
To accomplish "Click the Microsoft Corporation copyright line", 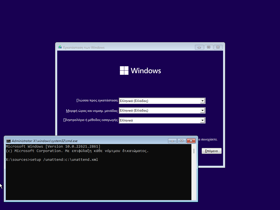I will tap(77, 151).
